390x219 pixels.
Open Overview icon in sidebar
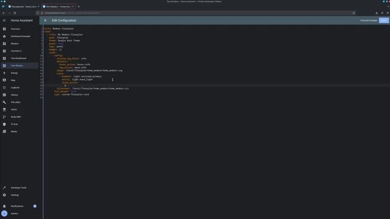[4, 29]
